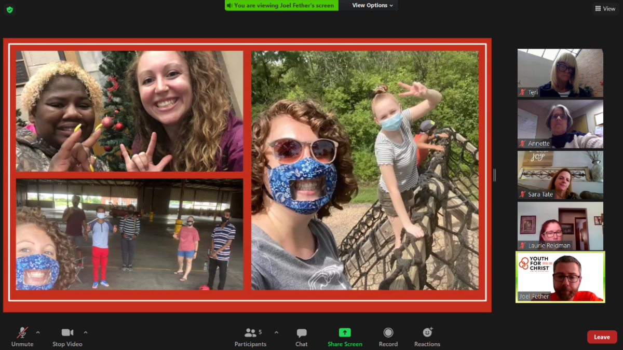The image size is (623, 350).
Task: Expand audio settings arrow beside Unmute
Action: point(38,332)
